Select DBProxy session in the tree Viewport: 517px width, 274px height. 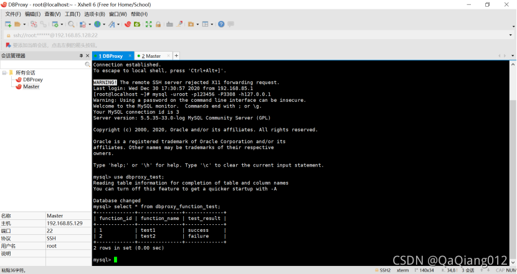pyautogui.click(x=32, y=80)
